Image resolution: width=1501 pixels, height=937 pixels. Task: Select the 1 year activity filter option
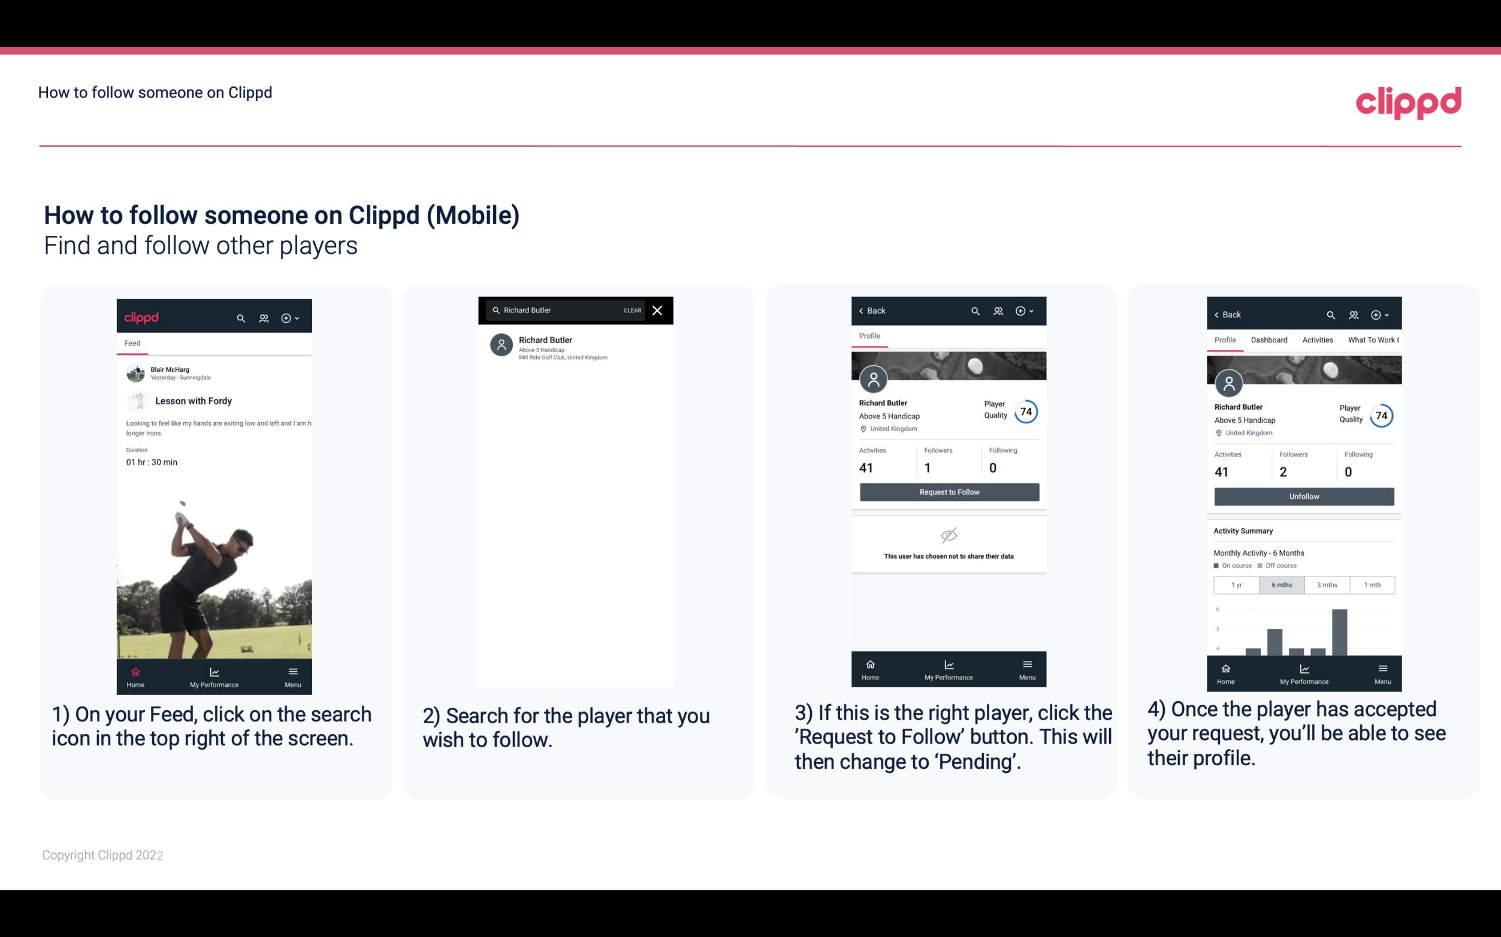1236,584
